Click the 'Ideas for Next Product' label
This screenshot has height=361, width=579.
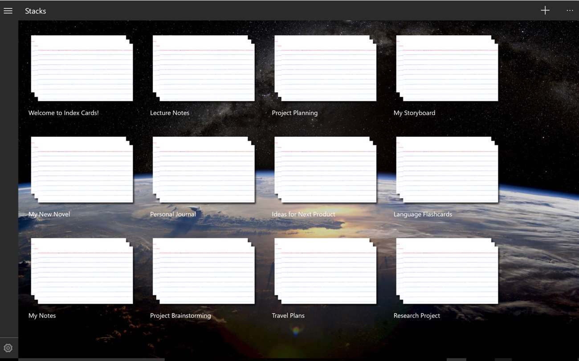(304, 214)
